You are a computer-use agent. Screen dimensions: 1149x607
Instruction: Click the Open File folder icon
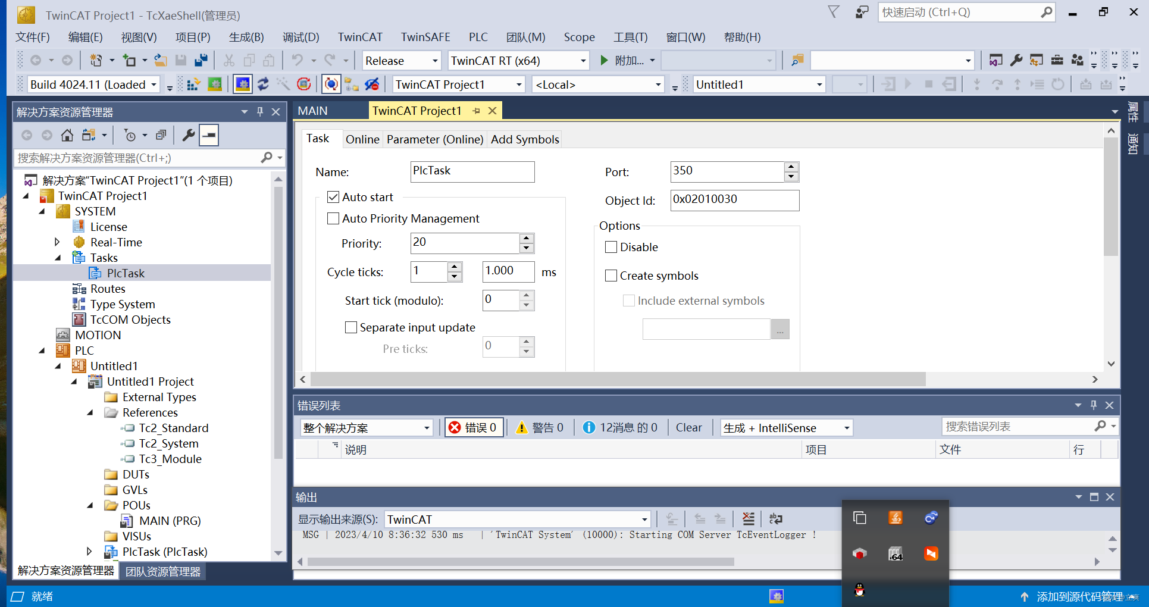point(161,60)
